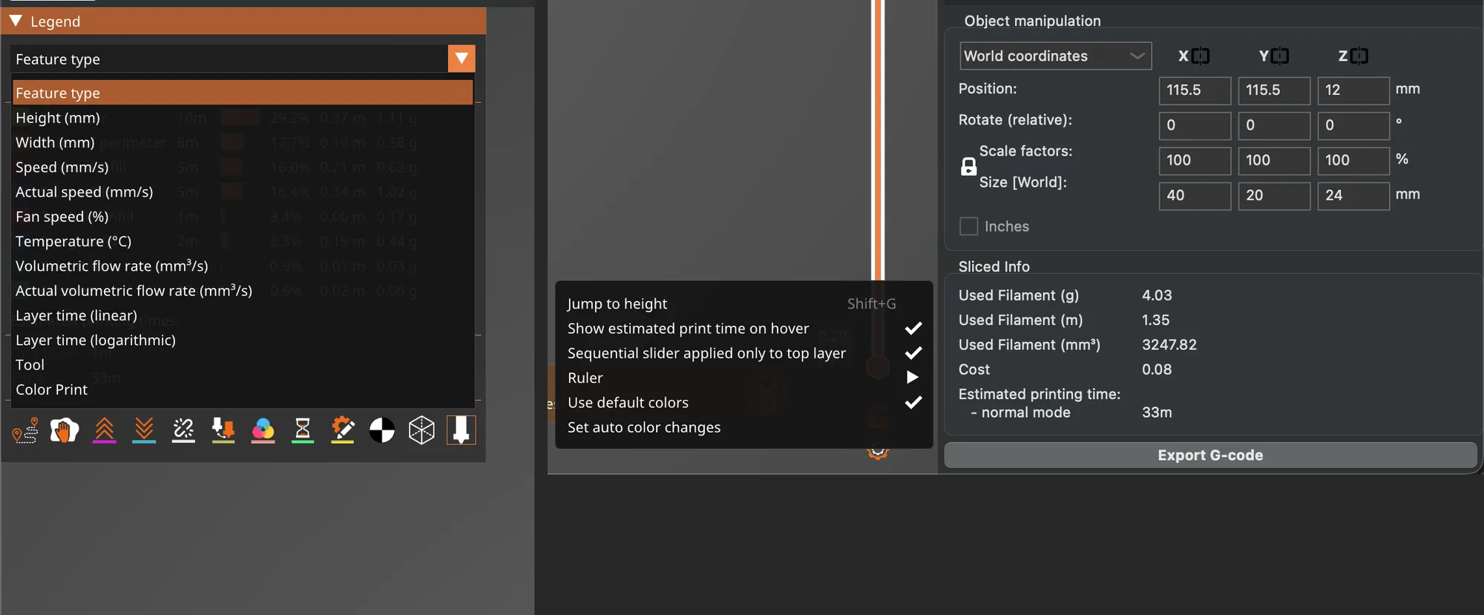Toggle tool changes nozzle swap icon
Screen dimensions: 1484x615
(x=223, y=430)
